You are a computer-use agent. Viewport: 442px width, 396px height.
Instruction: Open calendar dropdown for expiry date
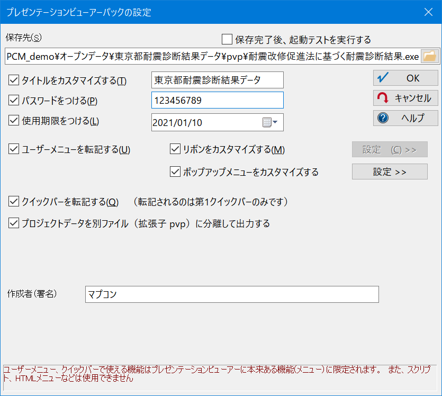270,122
